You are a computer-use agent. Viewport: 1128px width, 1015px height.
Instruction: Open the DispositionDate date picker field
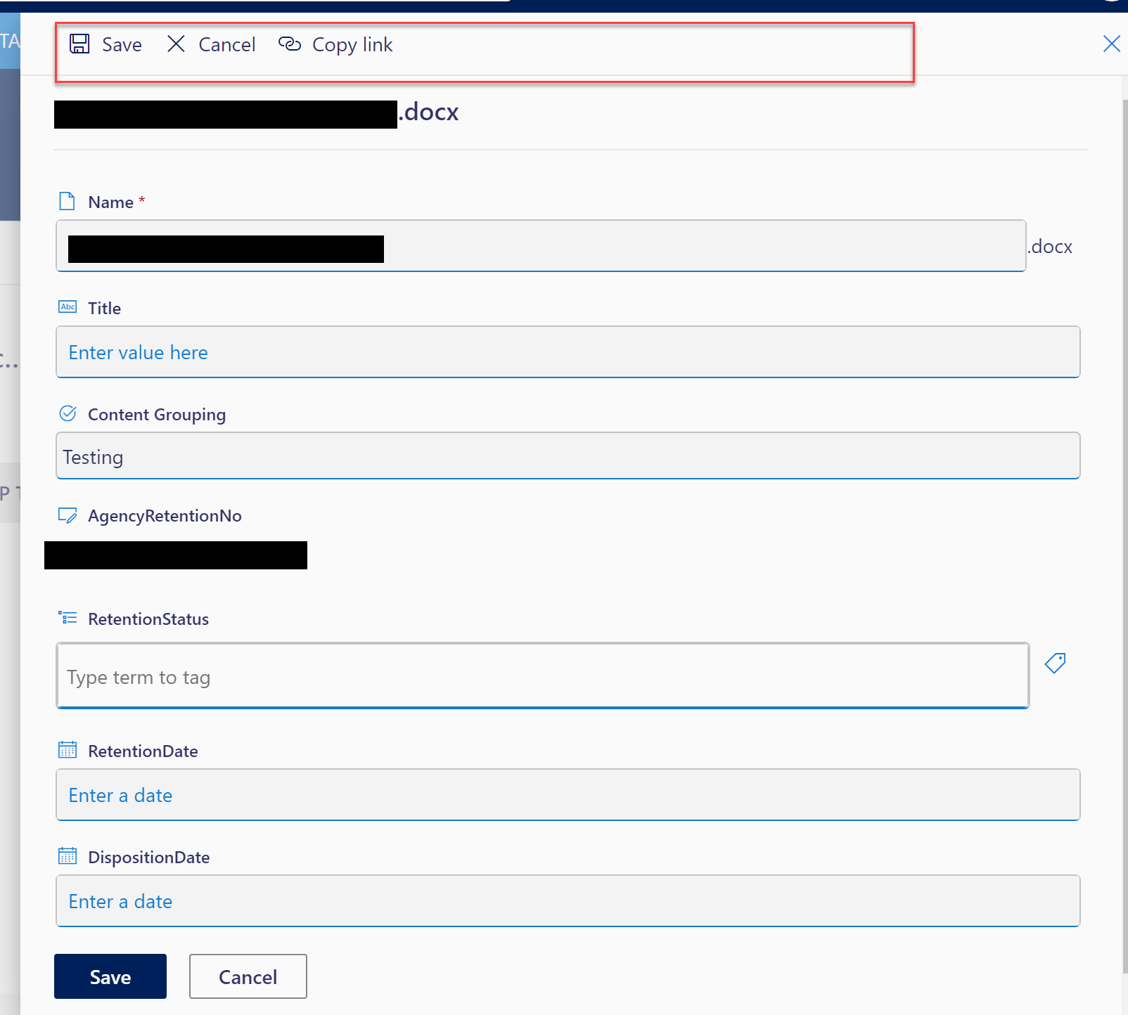(x=568, y=901)
